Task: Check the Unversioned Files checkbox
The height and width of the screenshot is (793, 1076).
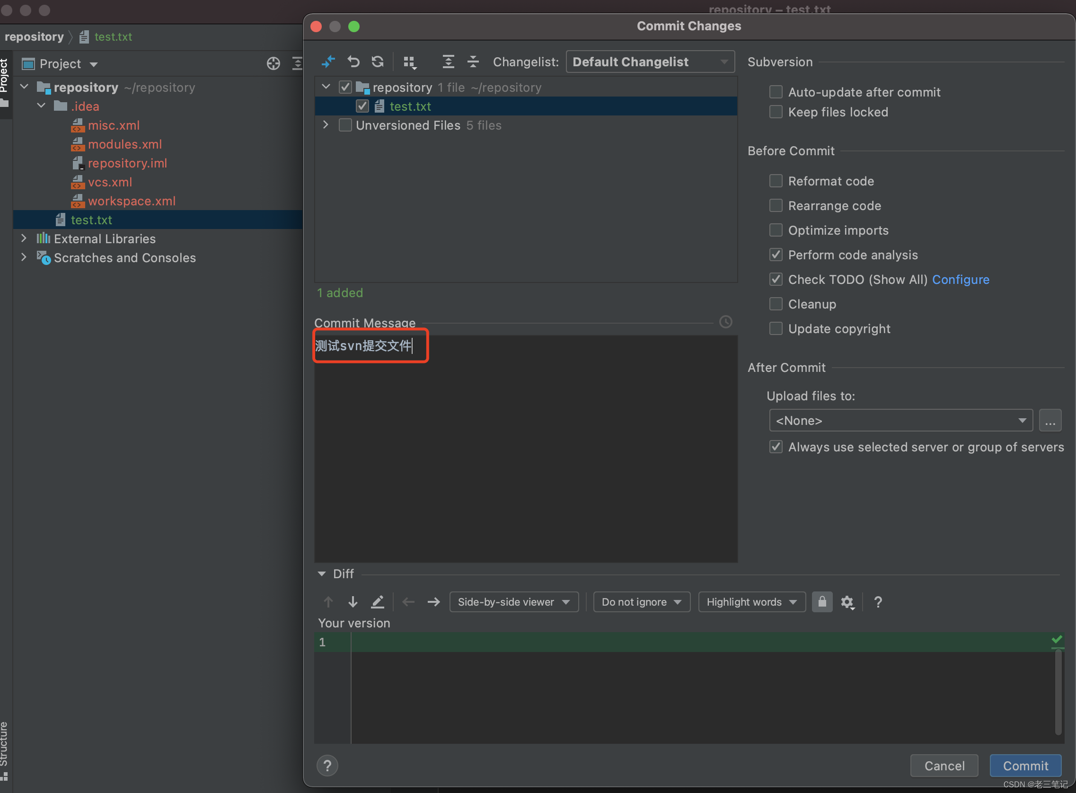Action: click(x=345, y=125)
